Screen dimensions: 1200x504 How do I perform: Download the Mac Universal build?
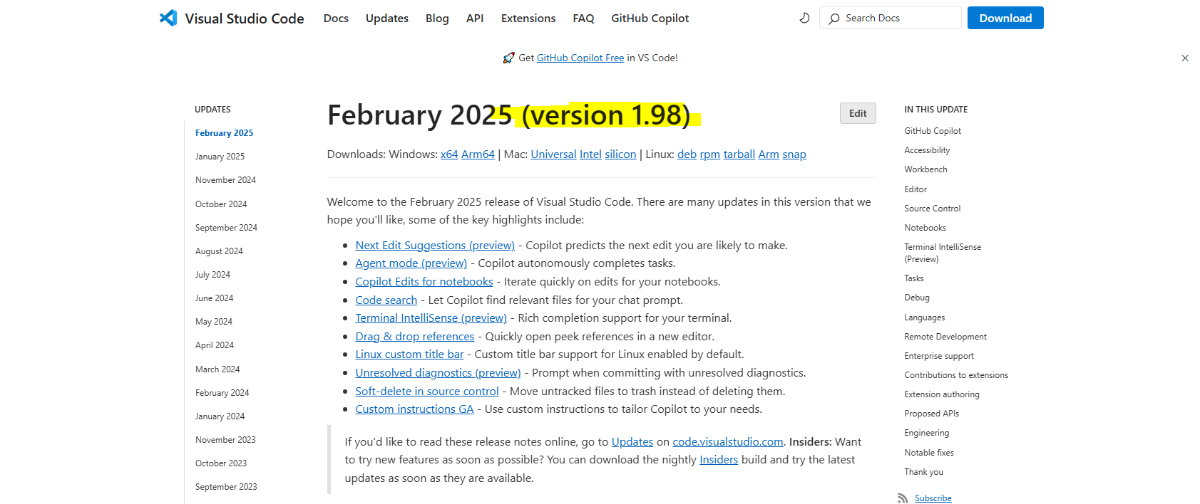pos(553,154)
